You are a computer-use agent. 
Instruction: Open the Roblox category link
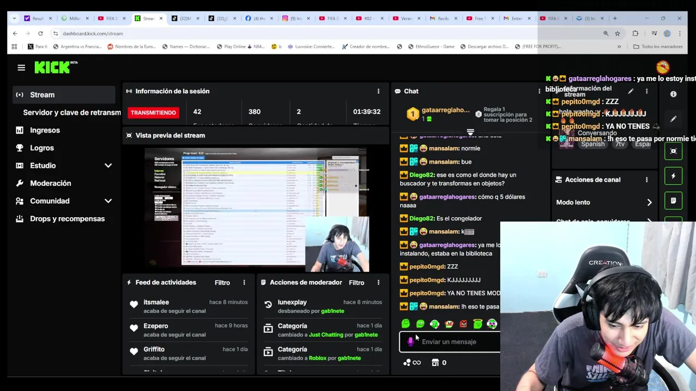318,358
